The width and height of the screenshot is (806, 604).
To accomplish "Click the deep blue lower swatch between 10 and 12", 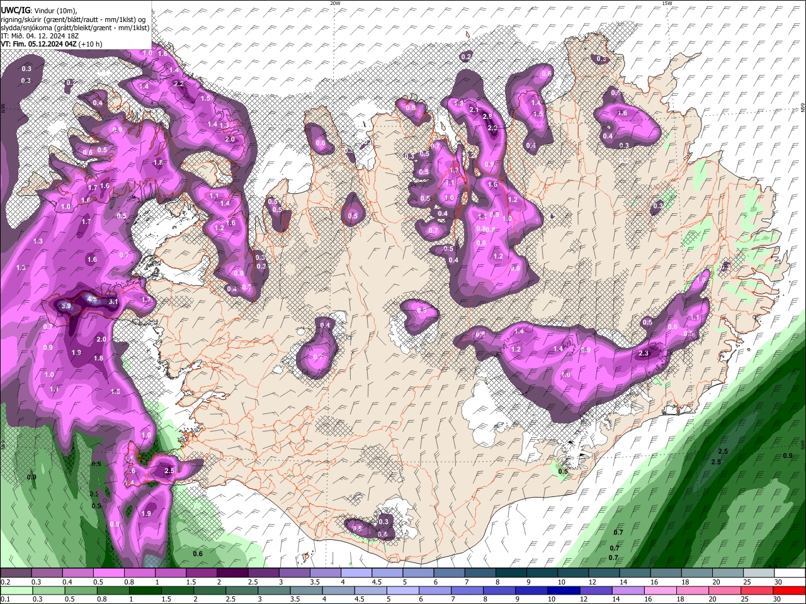I will (x=564, y=590).
